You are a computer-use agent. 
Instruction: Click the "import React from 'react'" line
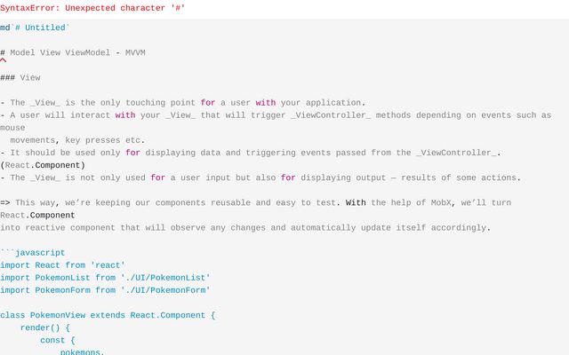click(x=62, y=264)
